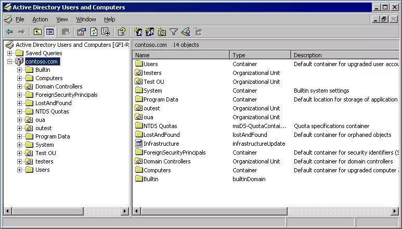Create new organizational unit toolbar icon
402x229 pixels.
coord(162,32)
